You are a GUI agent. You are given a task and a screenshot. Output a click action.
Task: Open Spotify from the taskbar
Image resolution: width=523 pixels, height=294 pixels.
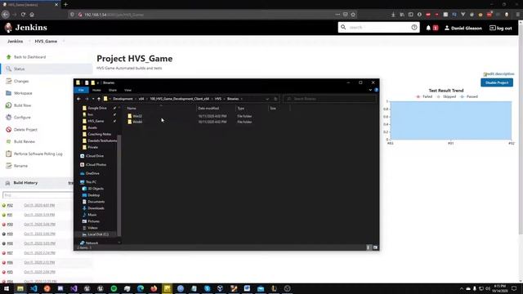point(114,288)
